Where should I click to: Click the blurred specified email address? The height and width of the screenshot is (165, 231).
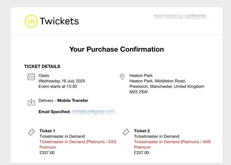coord(93,112)
